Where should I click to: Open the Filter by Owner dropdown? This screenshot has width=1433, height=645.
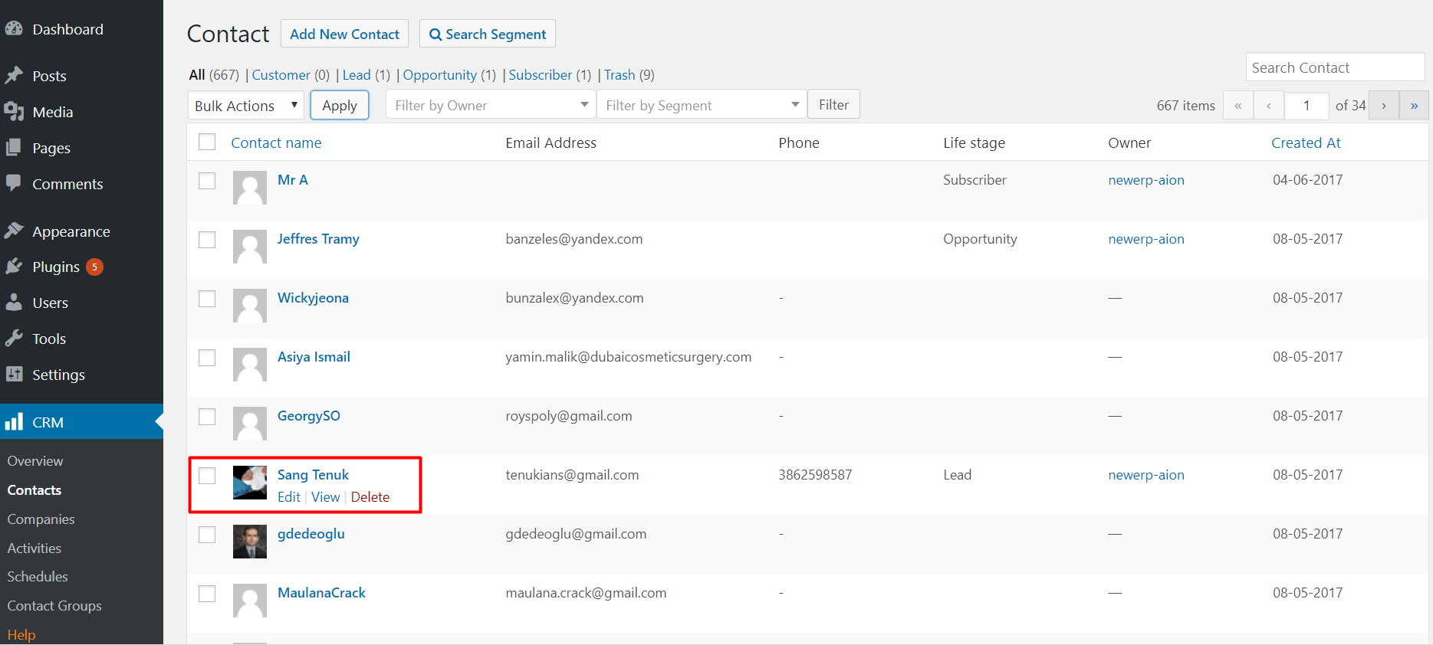pyautogui.click(x=491, y=105)
